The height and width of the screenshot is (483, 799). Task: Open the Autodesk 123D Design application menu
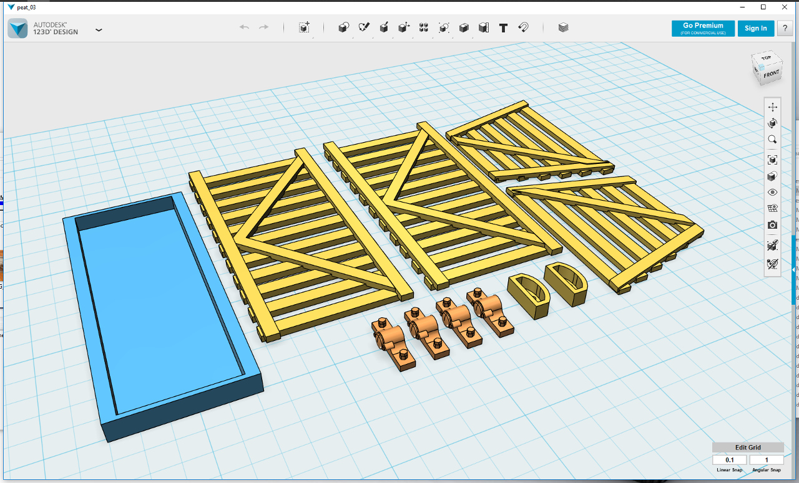pyautogui.click(x=99, y=29)
